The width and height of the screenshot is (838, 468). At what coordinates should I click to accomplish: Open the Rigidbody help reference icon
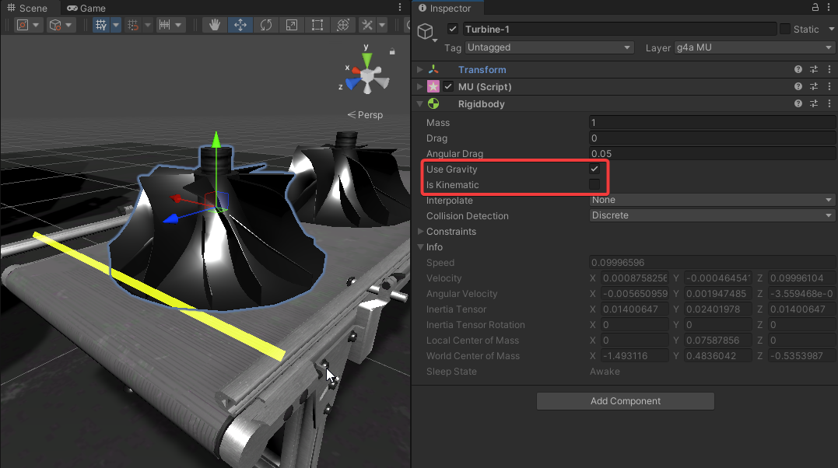pyautogui.click(x=798, y=103)
